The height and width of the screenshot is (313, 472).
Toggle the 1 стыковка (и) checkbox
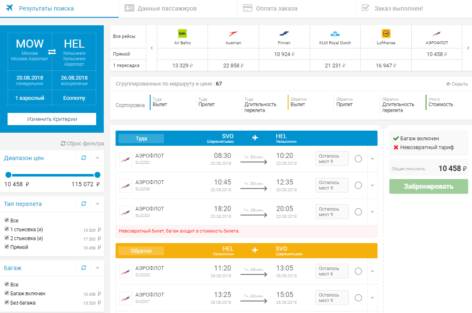[x=7, y=229]
